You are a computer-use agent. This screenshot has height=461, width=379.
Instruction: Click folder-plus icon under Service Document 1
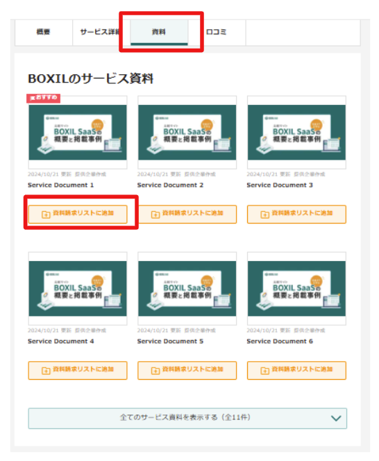click(x=46, y=215)
